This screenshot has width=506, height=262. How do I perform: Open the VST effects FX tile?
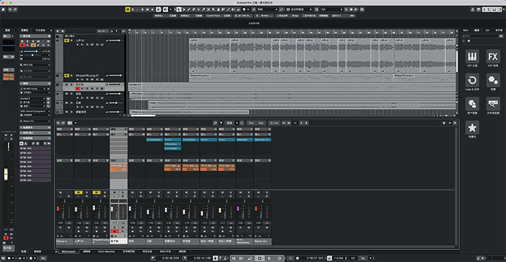click(x=493, y=57)
